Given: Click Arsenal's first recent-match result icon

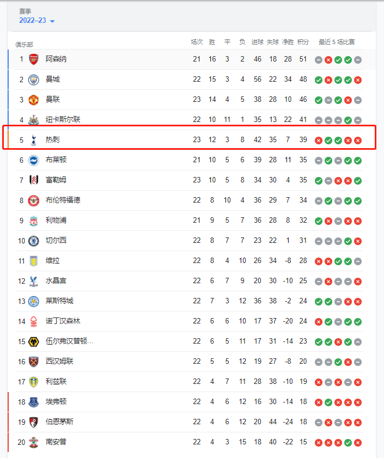Looking at the screenshot, I should click(319, 60).
